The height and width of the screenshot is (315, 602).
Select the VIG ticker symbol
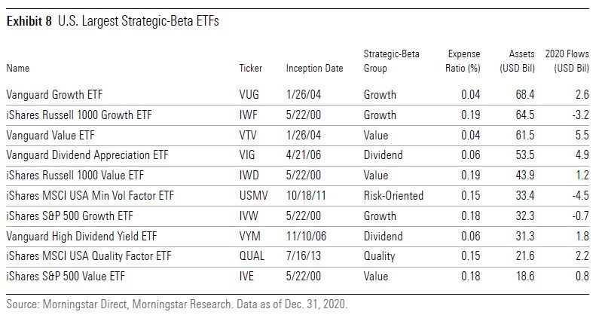[x=246, y=154]
